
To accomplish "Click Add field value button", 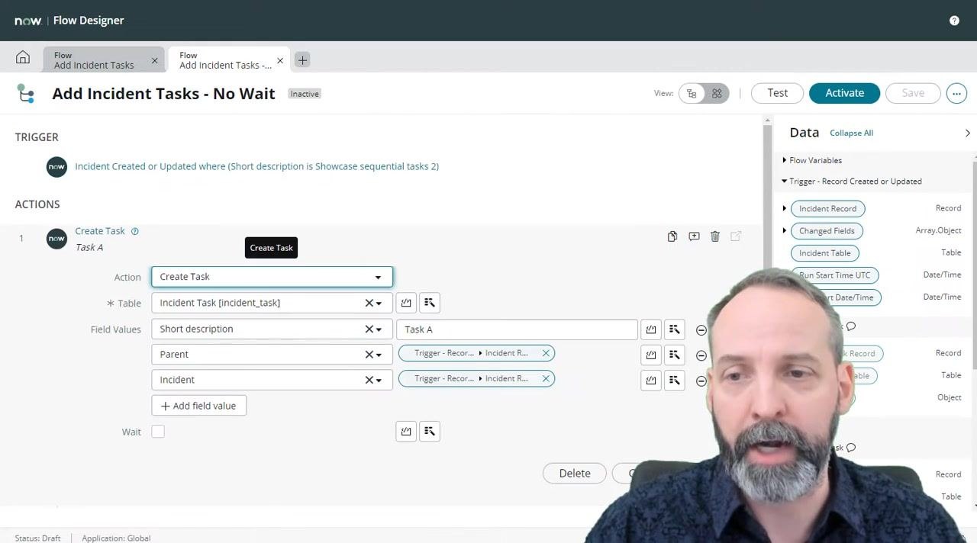I will tap(198, 406).
